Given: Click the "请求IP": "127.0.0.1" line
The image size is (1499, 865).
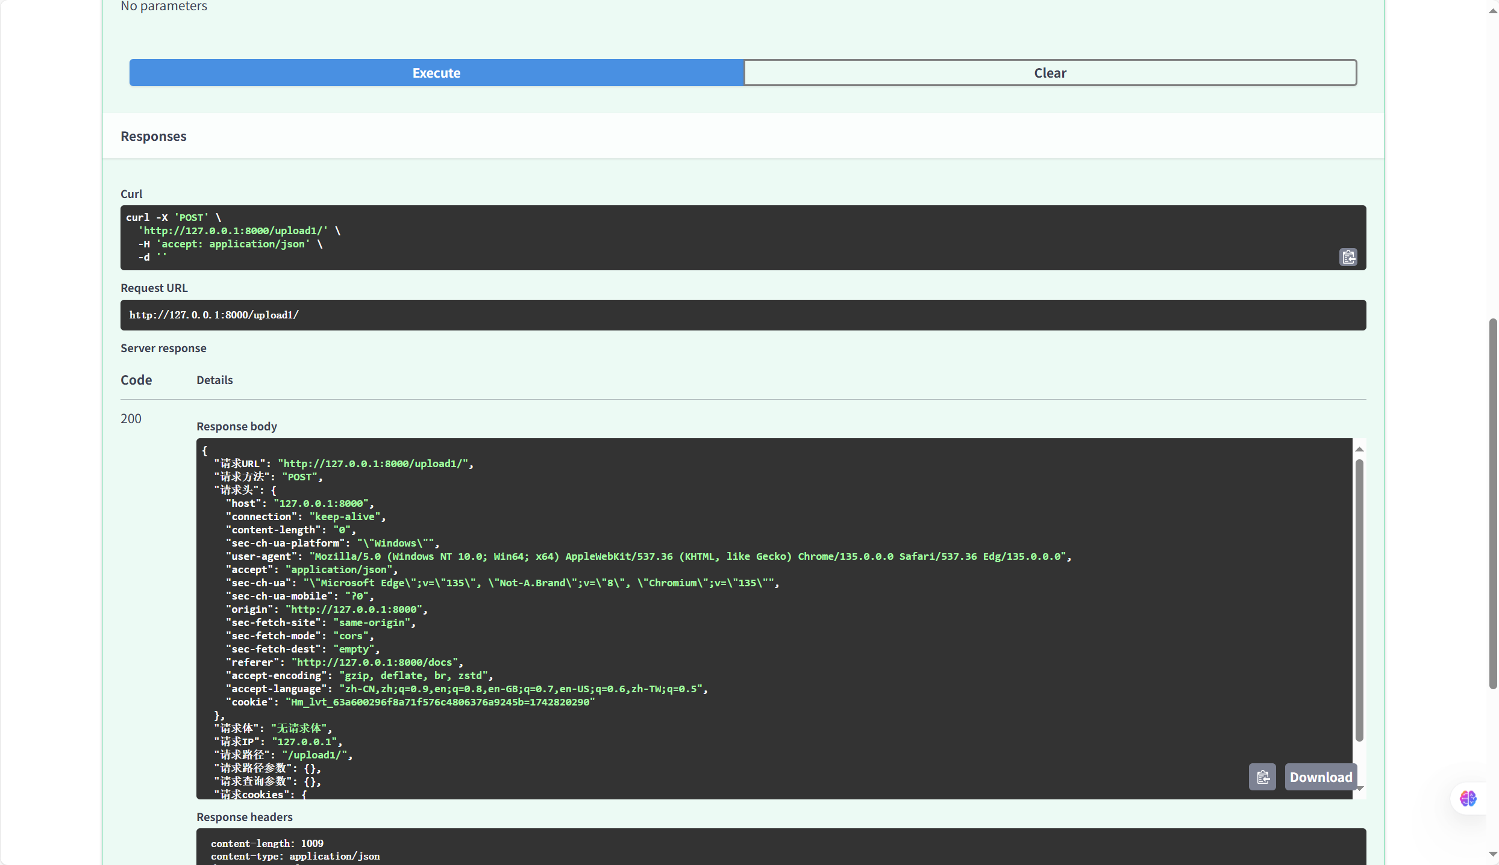Looking at the screenshot, I should [278, 742].
